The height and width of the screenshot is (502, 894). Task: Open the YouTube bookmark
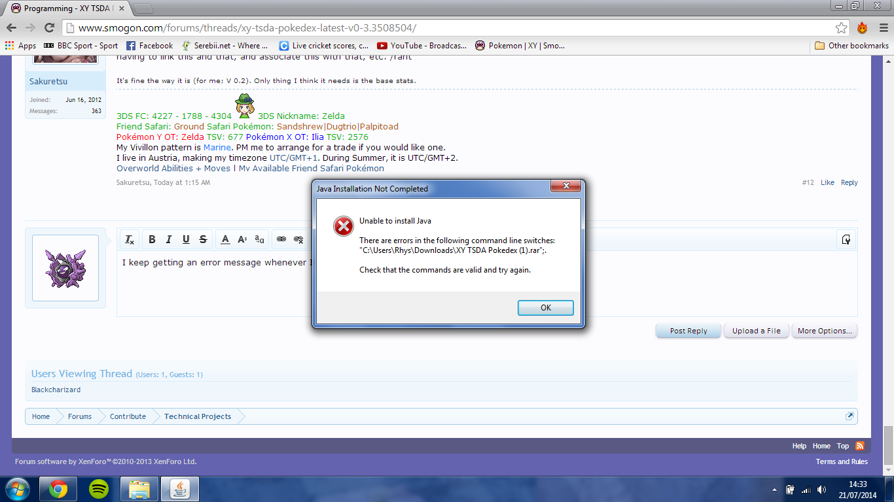(x=422, y=46)
